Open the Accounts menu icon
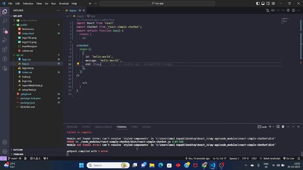303x170 pixels. [x=5, y=142]
